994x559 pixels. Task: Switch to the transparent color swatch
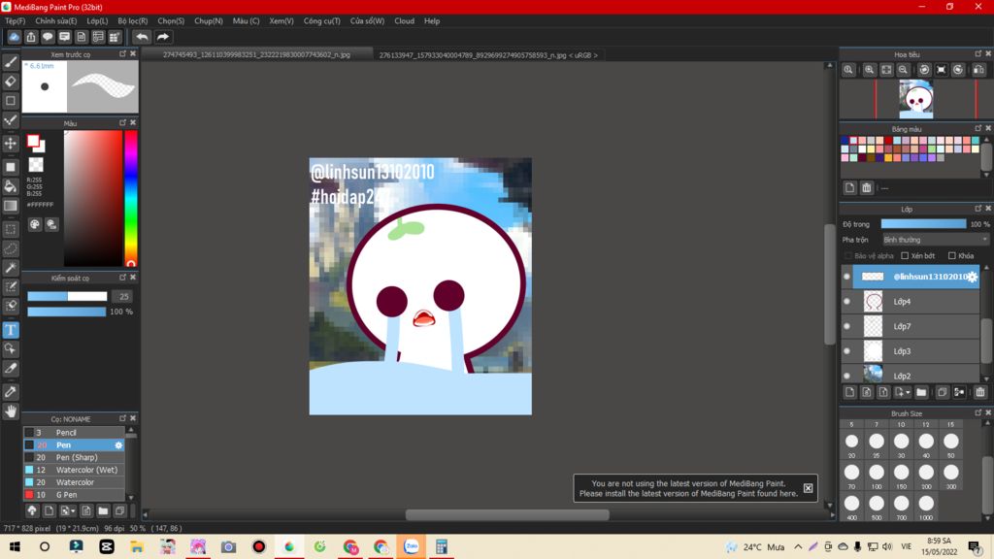click(x=36, y=165)
